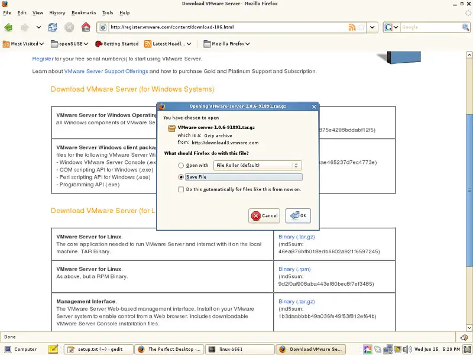Close the Opening VMware-server dialog
The height and width of the screenshot is (355, 473).
pyautogui.click(x=314, y=106)
